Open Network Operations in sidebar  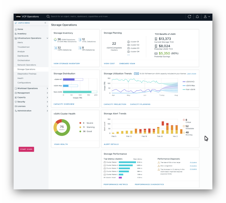click(x=27, y=65)
